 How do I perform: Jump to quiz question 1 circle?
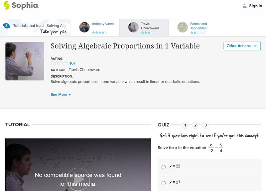pos(185,125)
